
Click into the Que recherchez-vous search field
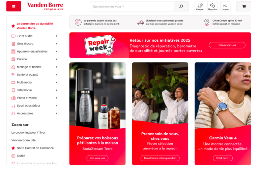pyautogui.click(x=132, y=6)
